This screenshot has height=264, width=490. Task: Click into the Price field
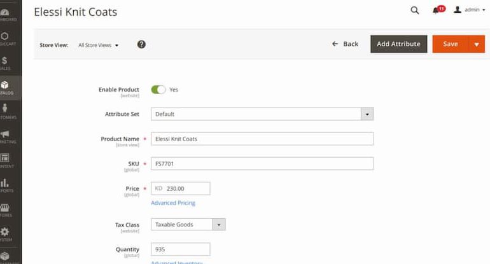[181, 188]
